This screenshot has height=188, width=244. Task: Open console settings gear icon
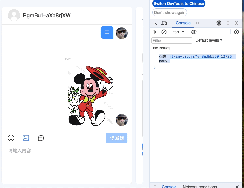[236, 32]
